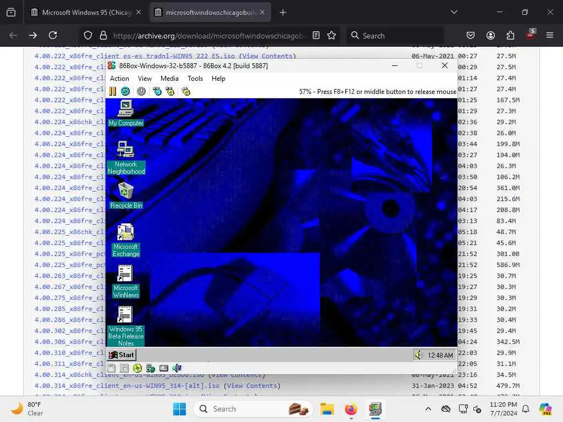Open the Firefox hamburger application menu
The image size is (563, 422).
(x=550, y=35)
